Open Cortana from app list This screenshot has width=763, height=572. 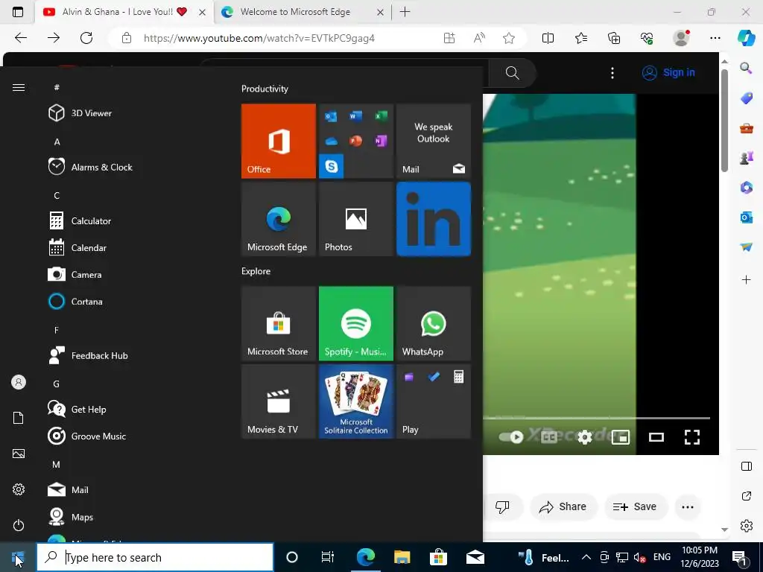point(75,302)
